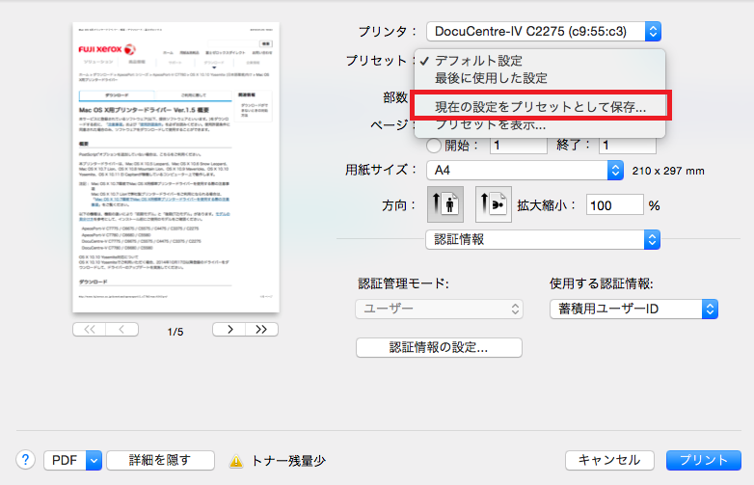Go to previous preview page
The image size is (754, 485).
(122, 330)
